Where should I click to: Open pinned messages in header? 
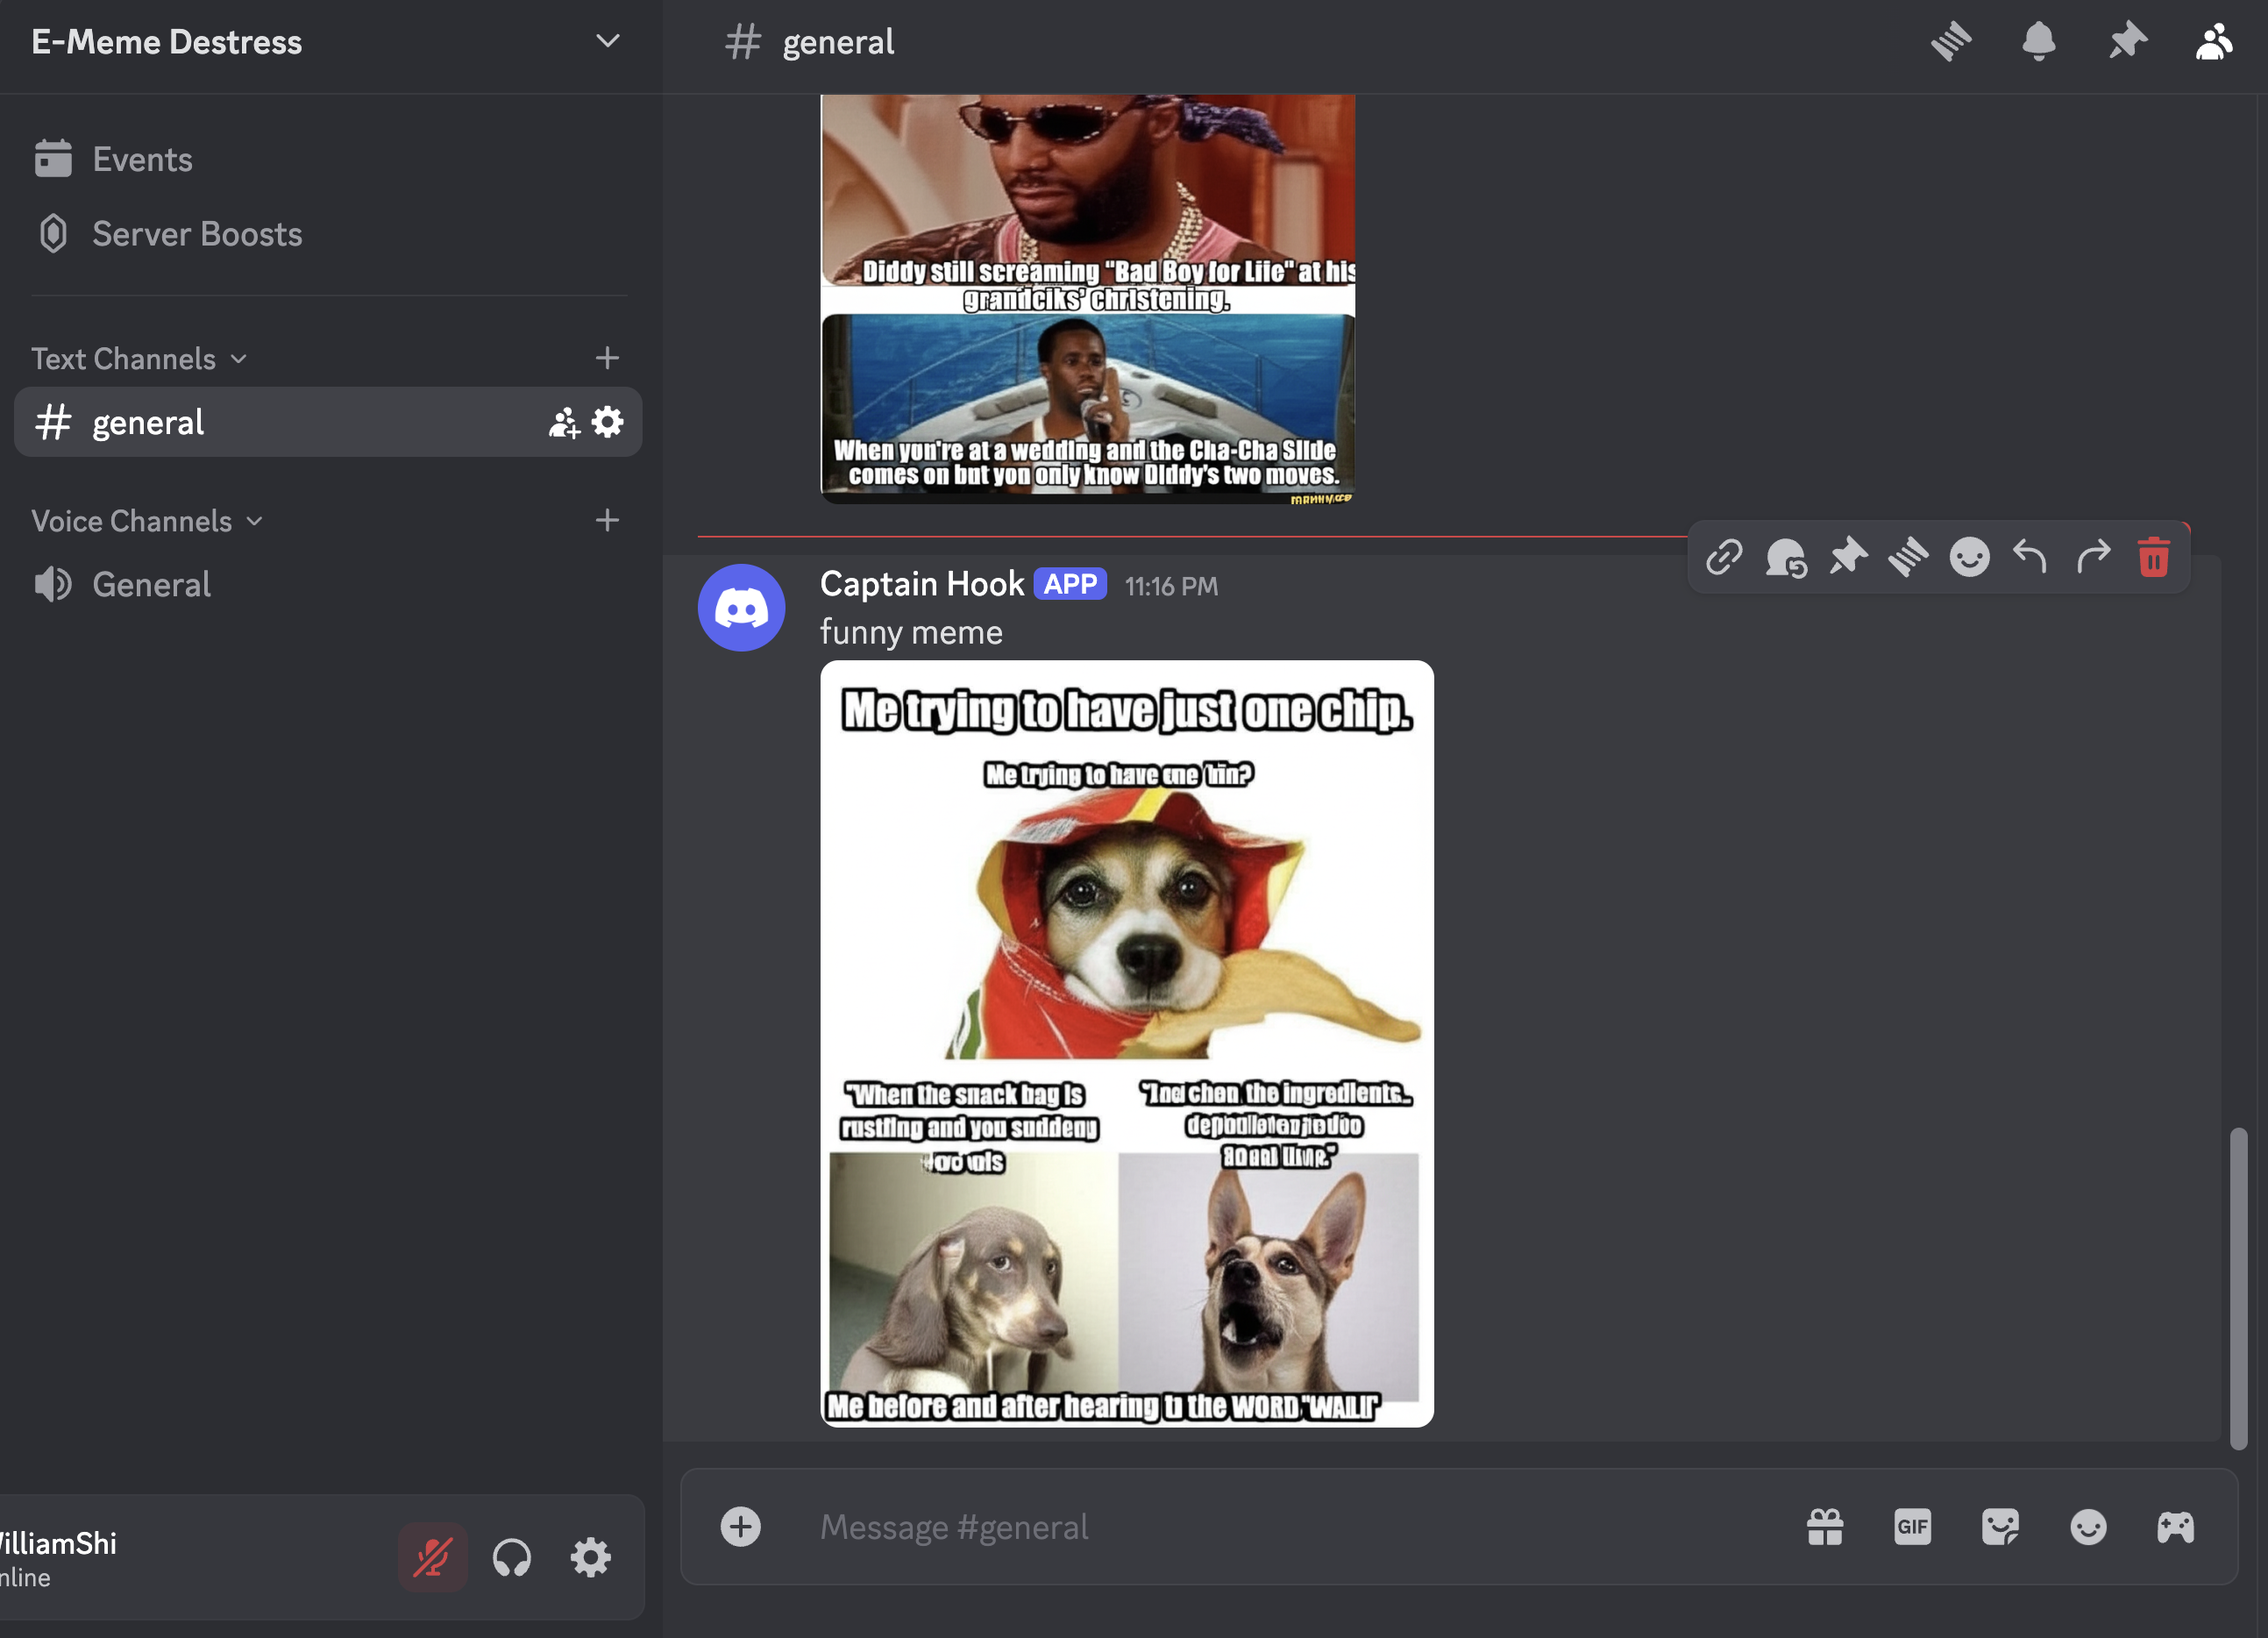pos(2127,42)
